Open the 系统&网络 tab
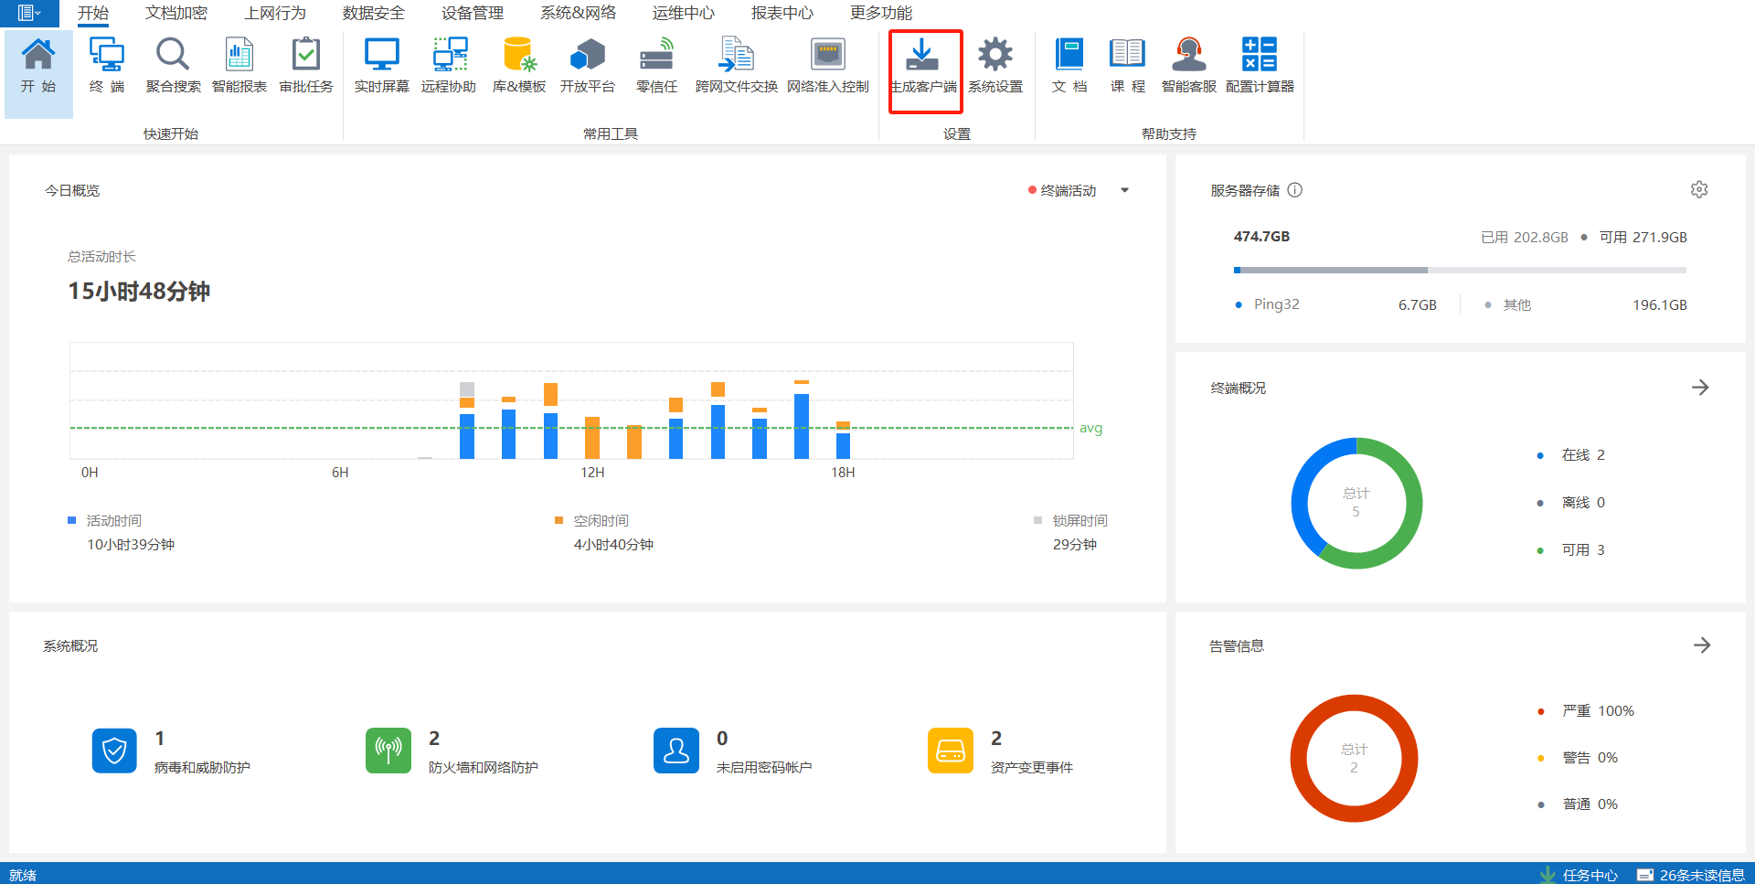 (x=579, y=13)
